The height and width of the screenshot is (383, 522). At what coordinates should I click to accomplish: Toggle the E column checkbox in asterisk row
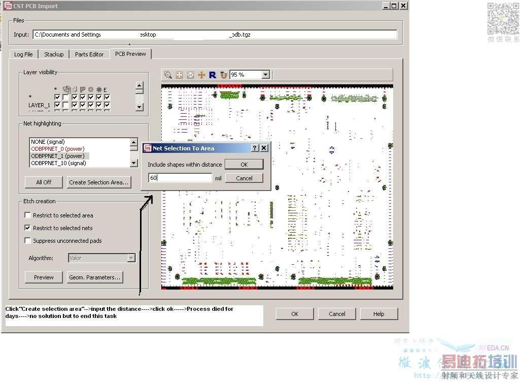click(x=107, y=97)
